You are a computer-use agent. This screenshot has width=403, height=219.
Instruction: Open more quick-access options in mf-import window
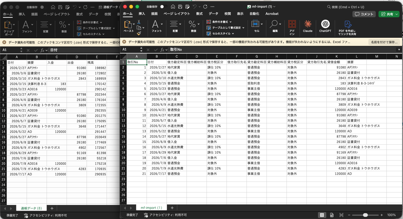click(x=212, y=7)
